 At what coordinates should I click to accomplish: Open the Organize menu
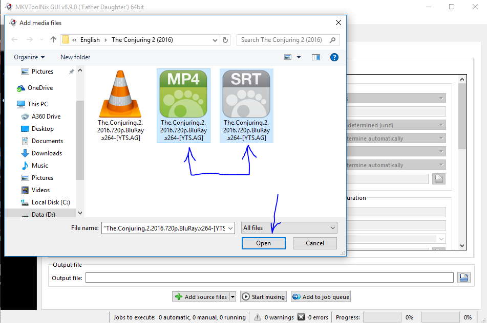pos(29,57)
